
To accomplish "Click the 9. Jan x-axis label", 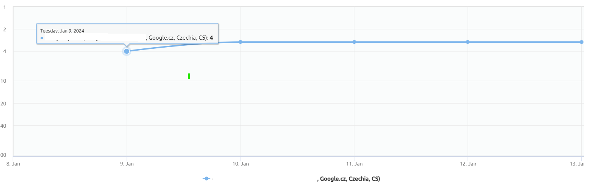I will [127, 164].
